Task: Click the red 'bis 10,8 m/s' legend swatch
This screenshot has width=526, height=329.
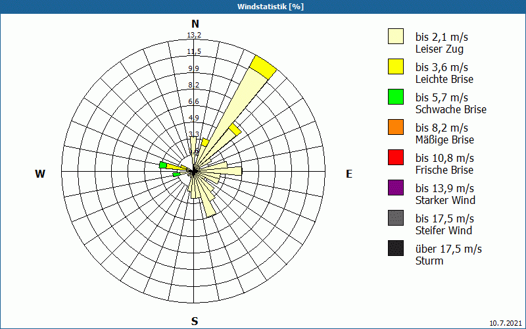Action: 396,157
